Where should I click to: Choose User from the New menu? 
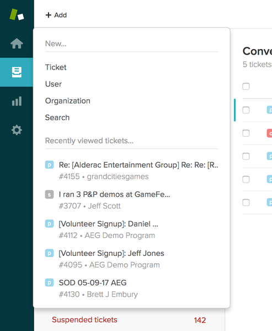[x=54, y=84]
